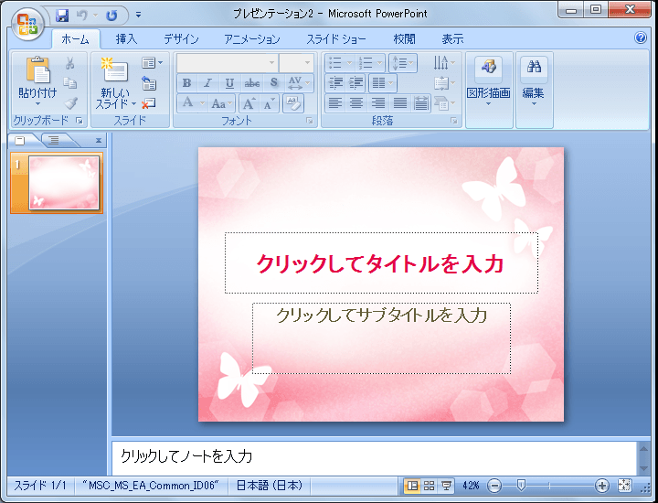This screenshot has width=658, height=503.
Task: Switch to the 校閲 tab
Action: (x=404, y=39)
